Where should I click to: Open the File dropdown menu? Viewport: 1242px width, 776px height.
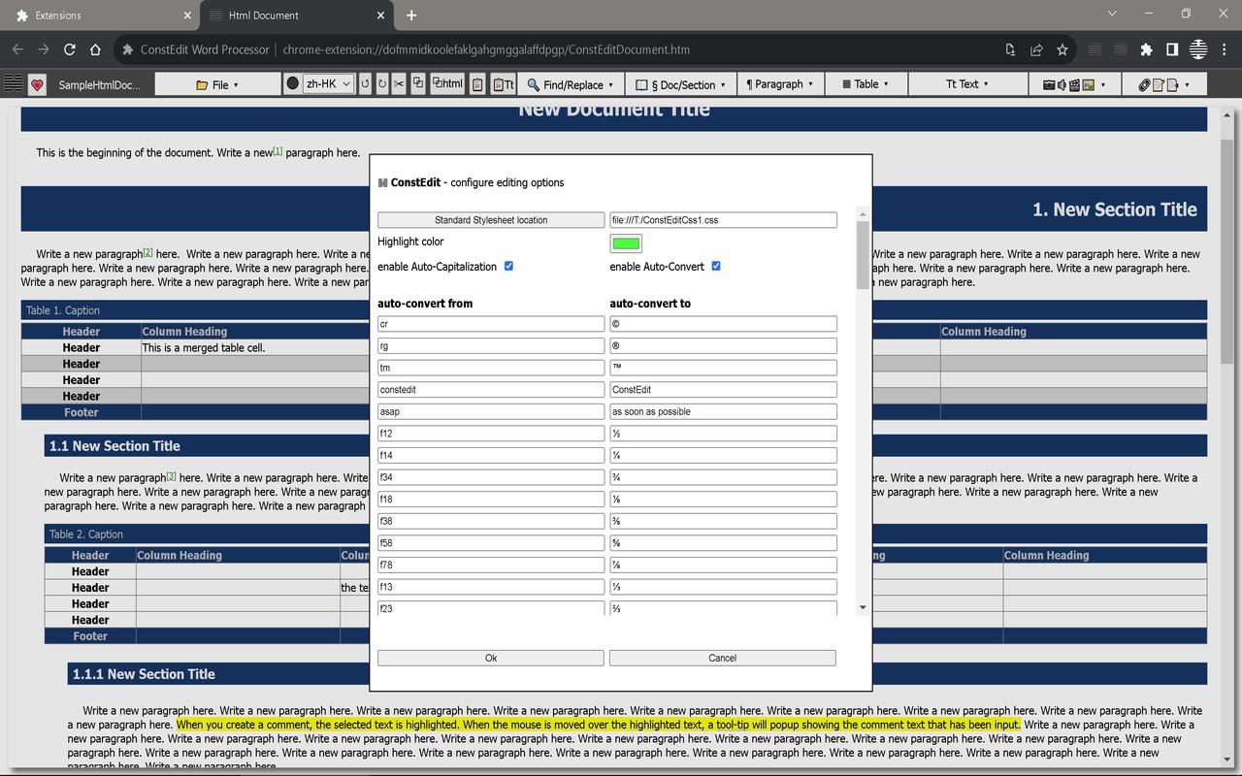[x=217, y=84]
